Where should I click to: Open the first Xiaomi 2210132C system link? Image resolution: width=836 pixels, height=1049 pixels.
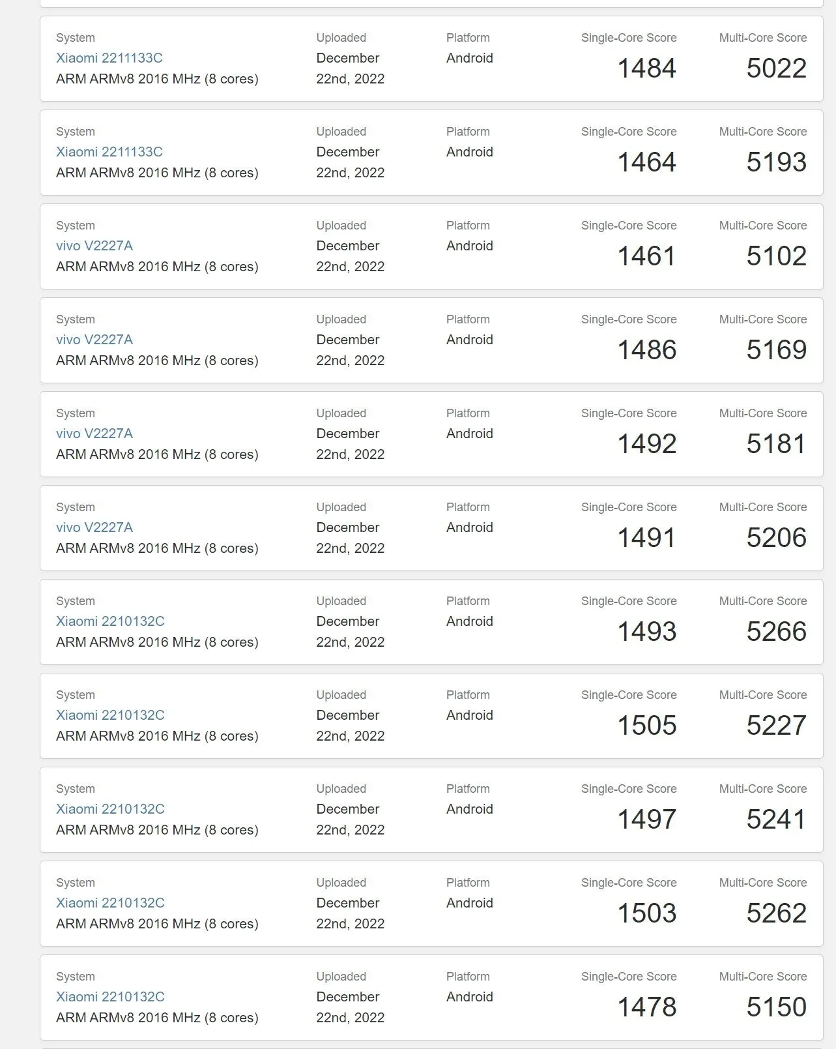tap(109, 621)
